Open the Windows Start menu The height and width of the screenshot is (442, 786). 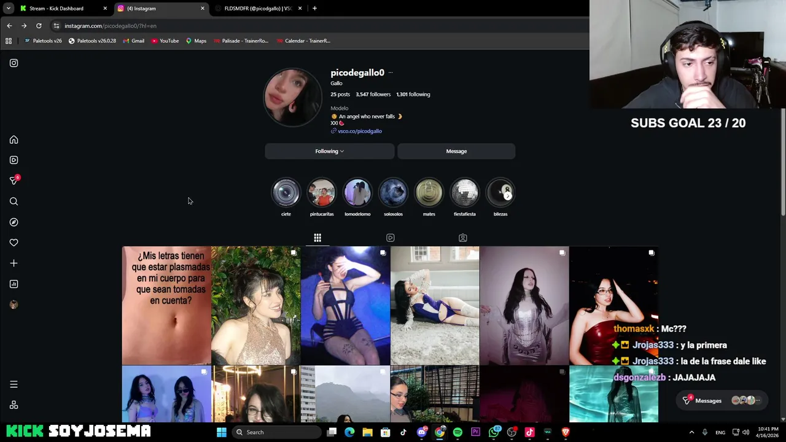pos(222,432)
